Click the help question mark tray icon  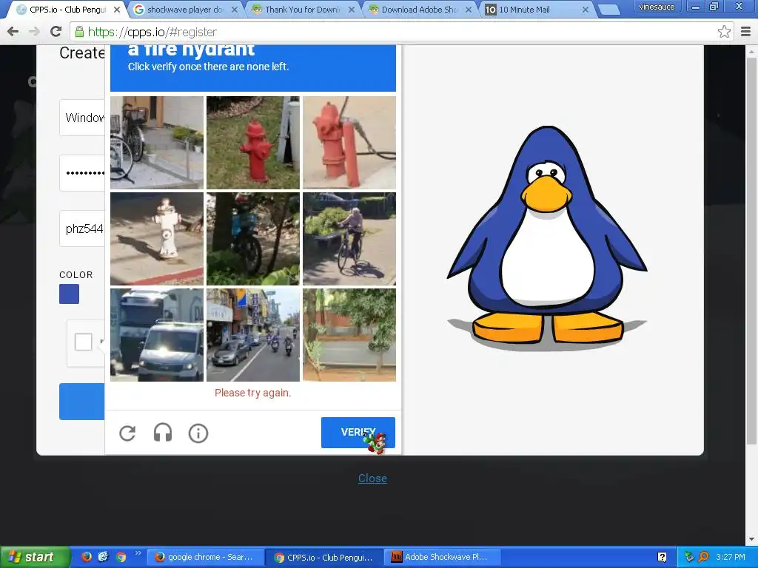click(662, 558)
